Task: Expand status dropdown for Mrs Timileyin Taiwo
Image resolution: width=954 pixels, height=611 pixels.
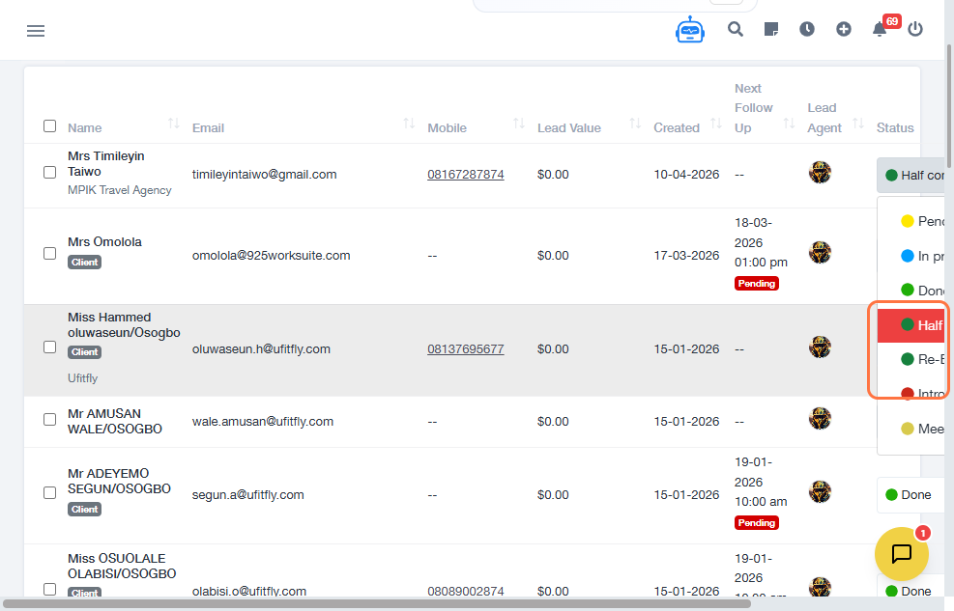Action: pos(913,176)
